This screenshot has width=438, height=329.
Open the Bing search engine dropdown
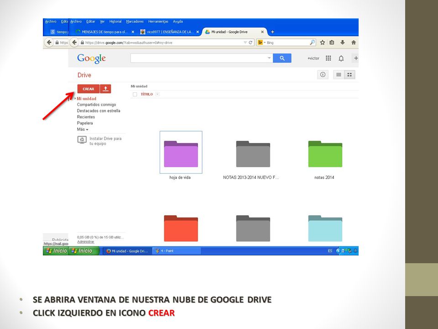261,42
